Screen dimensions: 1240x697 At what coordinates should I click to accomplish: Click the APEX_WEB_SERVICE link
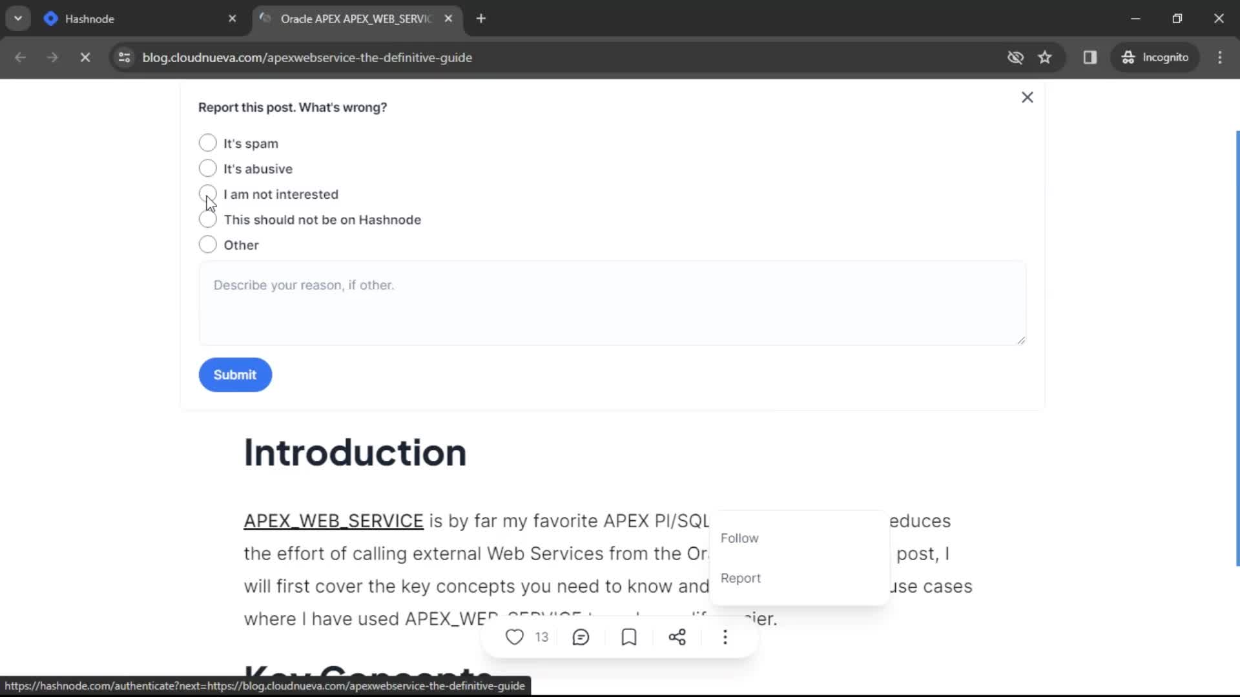(333, 520)
